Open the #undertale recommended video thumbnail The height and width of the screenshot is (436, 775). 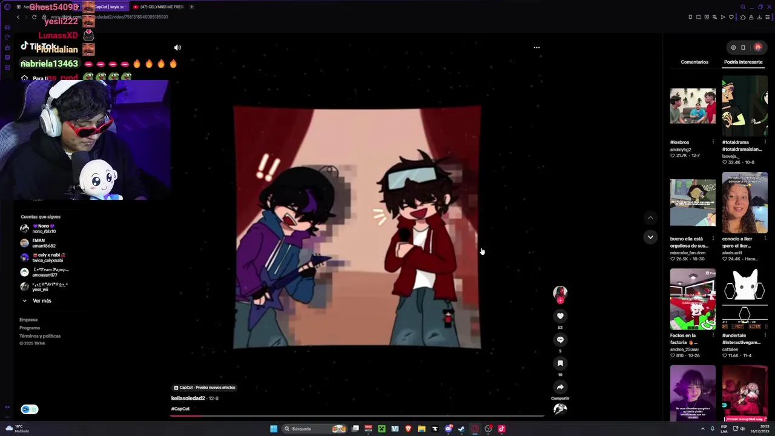point(745,299)
